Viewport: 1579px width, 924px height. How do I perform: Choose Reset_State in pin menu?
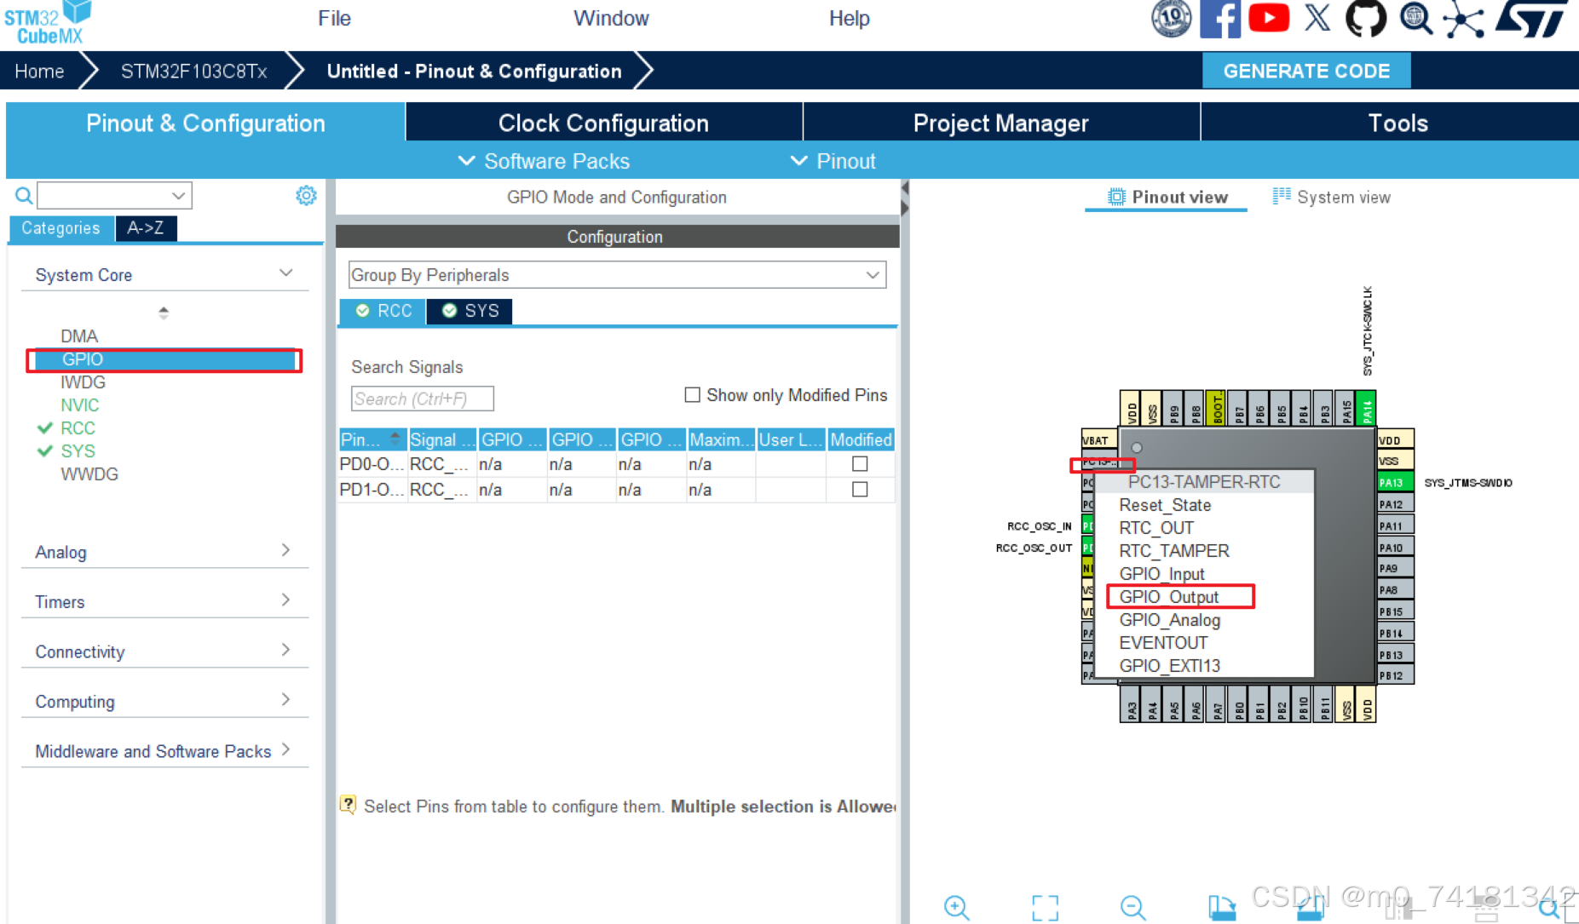pos(1165,505)
